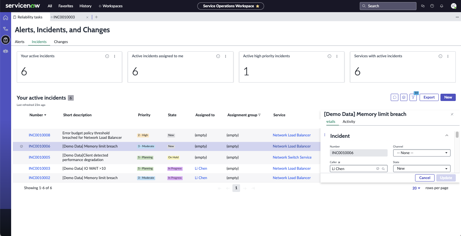Image resolution: width=461 pixels, height=236 pixels.
Task: Show info for Services with active incidents
Action: (x=440, y=56)
